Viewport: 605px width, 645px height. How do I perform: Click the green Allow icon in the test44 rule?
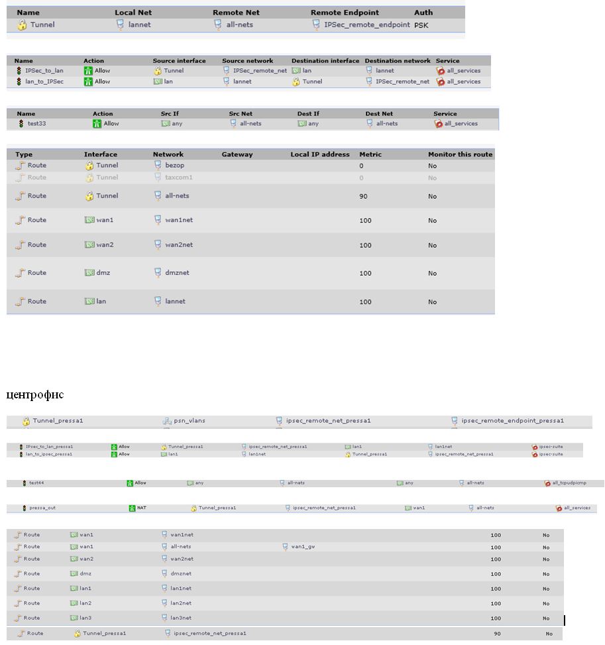(x=130, y=483)
